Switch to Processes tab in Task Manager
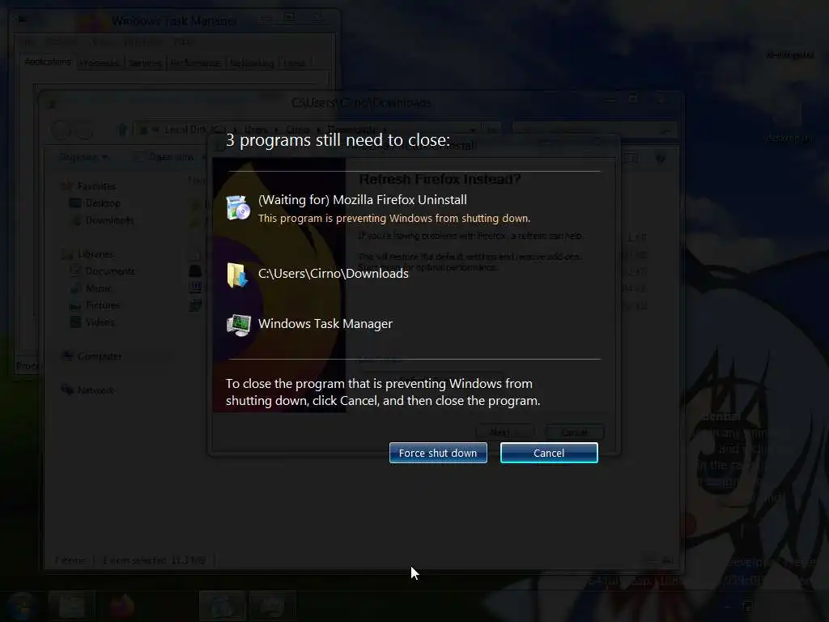This screenshot has height=622, width=829. click(100, 63)
